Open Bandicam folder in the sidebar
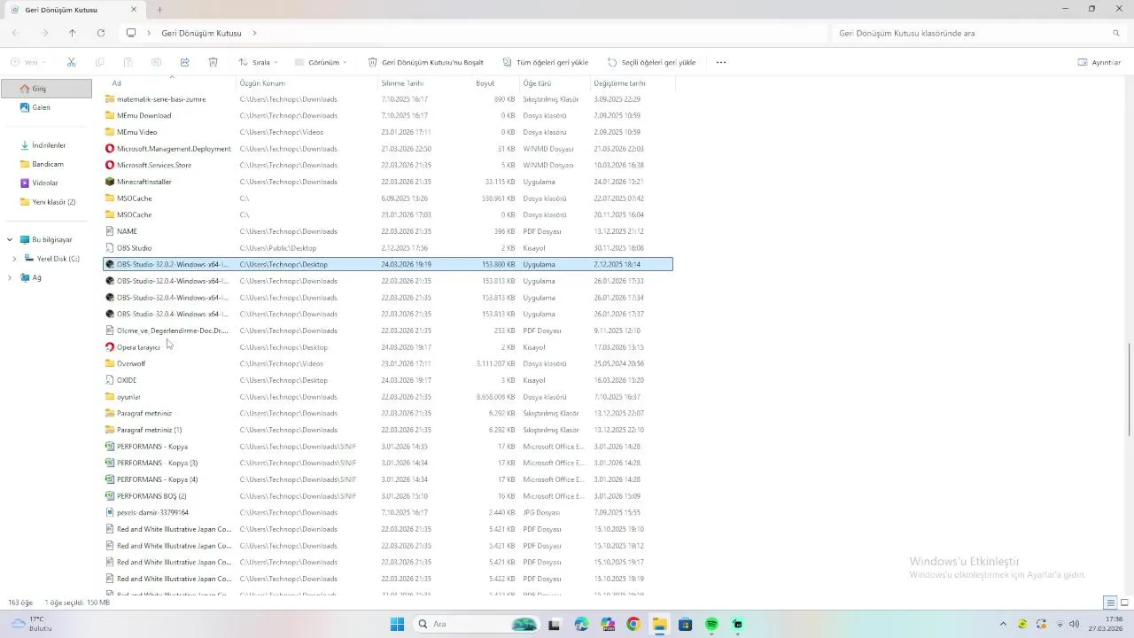 pyautogui.click(x=46, y=164)
